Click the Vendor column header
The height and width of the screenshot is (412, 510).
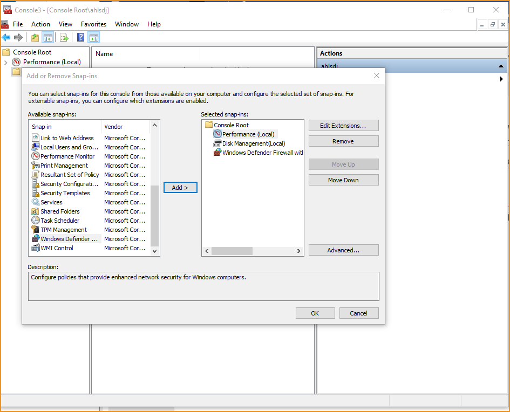(126, 127)
